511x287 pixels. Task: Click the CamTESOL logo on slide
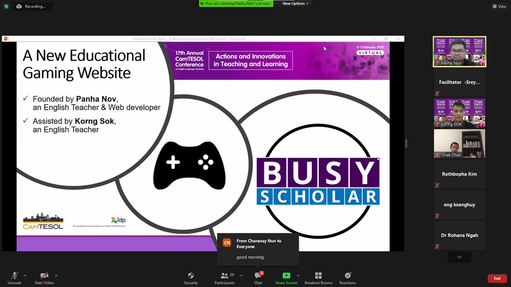tap(43, 220)
